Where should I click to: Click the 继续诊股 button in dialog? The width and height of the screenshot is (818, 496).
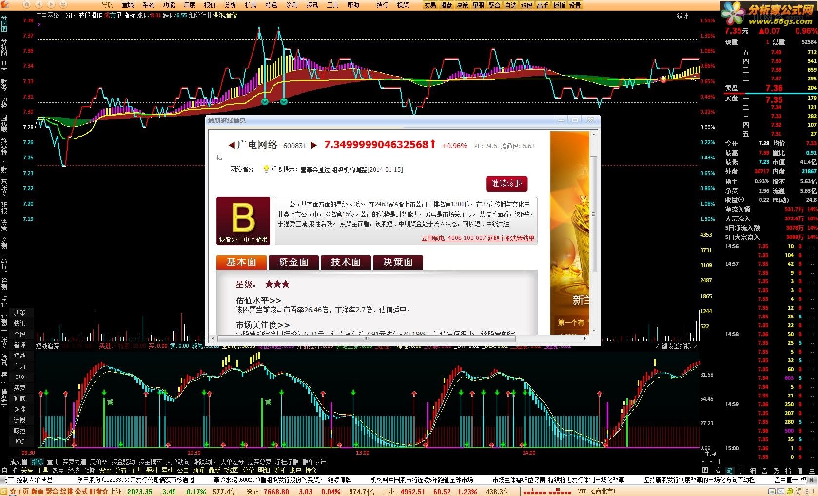(506, 184)
